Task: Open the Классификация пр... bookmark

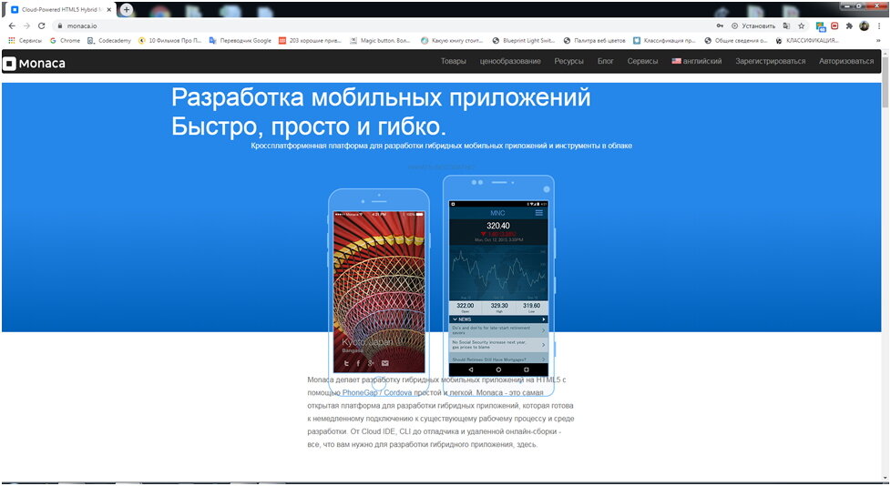Action: pyautogui.click(x=664, y=41)
